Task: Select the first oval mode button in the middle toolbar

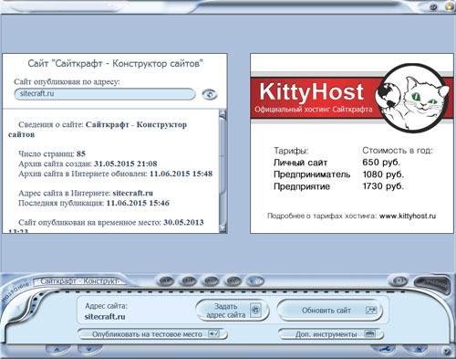Action: click(166, 280)
